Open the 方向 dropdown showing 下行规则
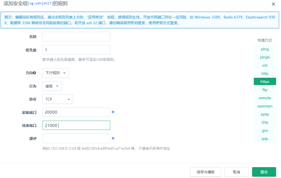This screenshot has width=281, height=178. click(x=56, y=73)
